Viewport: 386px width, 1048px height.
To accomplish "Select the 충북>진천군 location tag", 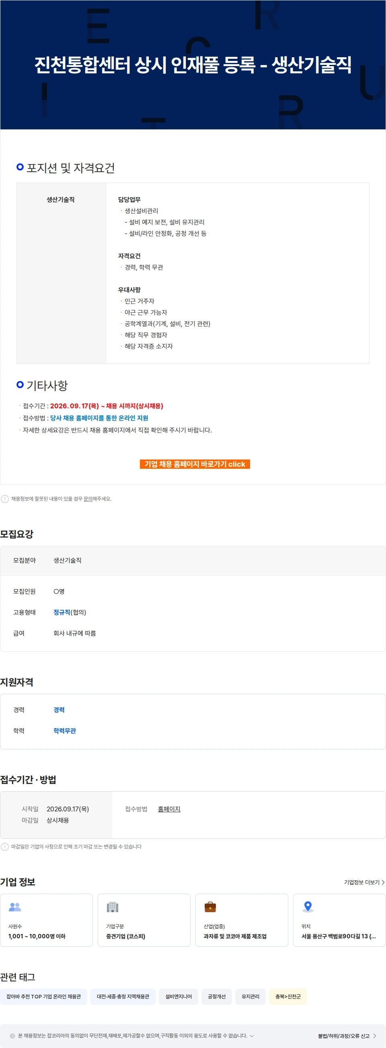I will pos(288,997).
